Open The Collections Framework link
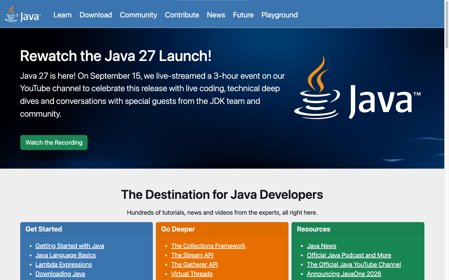This screenshot has height=280, width=449. (208, 246)
